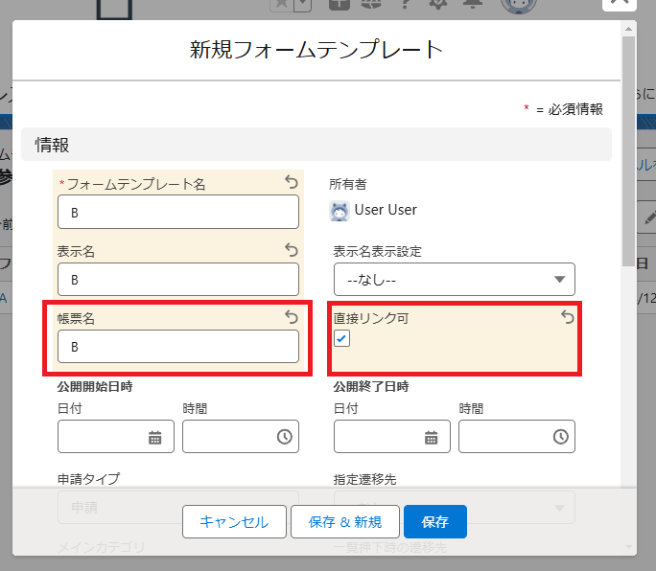Click the 公開終了日時 時間 input
The width and height of the screenshot is (656, 571).
pos(517,437)
